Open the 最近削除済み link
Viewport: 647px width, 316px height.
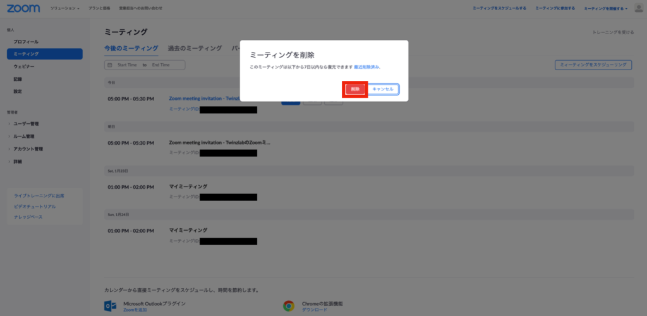(x=366, y=67)
